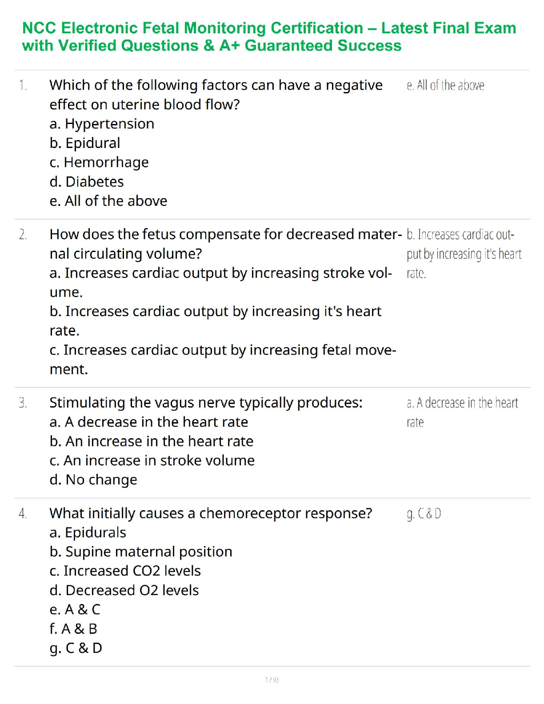Screen dimensions: 544x704
Task: Select option 'a. Hypertension' in question 1
Action: [102, 124]
